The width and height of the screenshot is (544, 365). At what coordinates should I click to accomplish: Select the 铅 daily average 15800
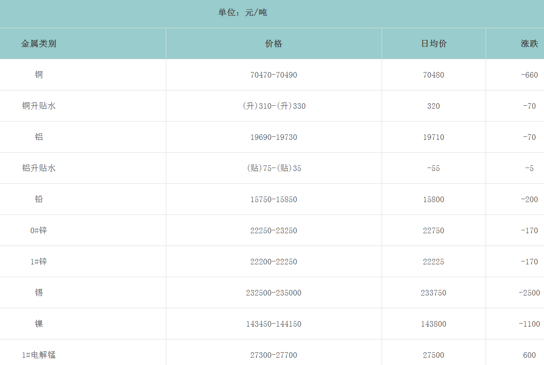coord(434,200)
